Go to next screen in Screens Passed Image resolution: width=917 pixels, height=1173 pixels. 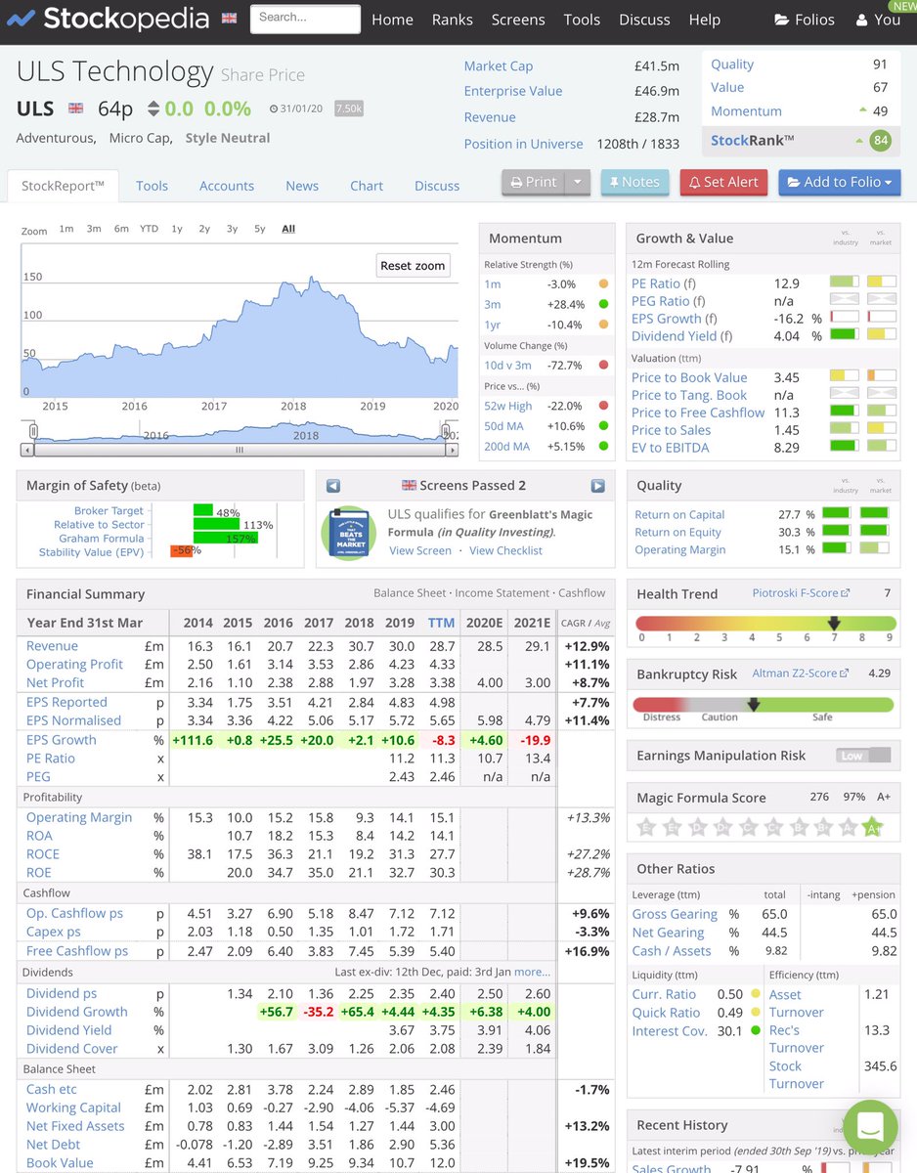[598, 486]
